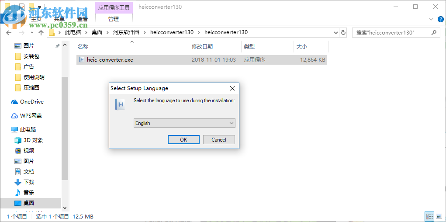Expand the chevron after 此电脑 breadcrumb
This screenshot has width=446, height=222.
[x=86, y=32]
